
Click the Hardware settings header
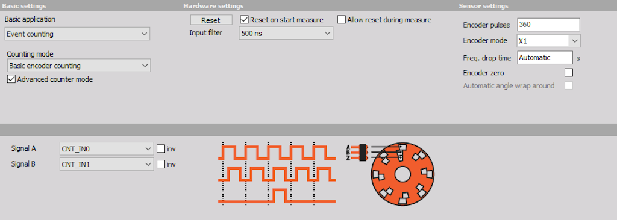[x=213, y=6]
